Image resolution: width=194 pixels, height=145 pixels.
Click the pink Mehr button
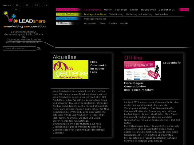click(x=184, y=10)
